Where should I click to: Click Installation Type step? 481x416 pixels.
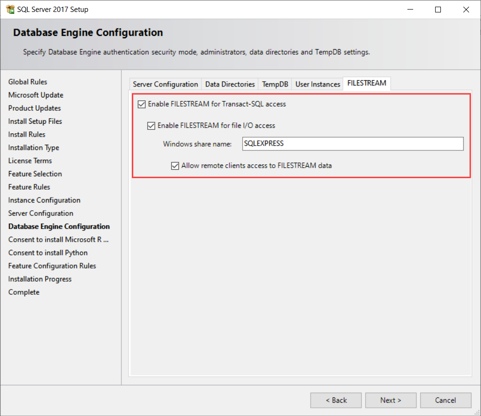click(33, 148)
